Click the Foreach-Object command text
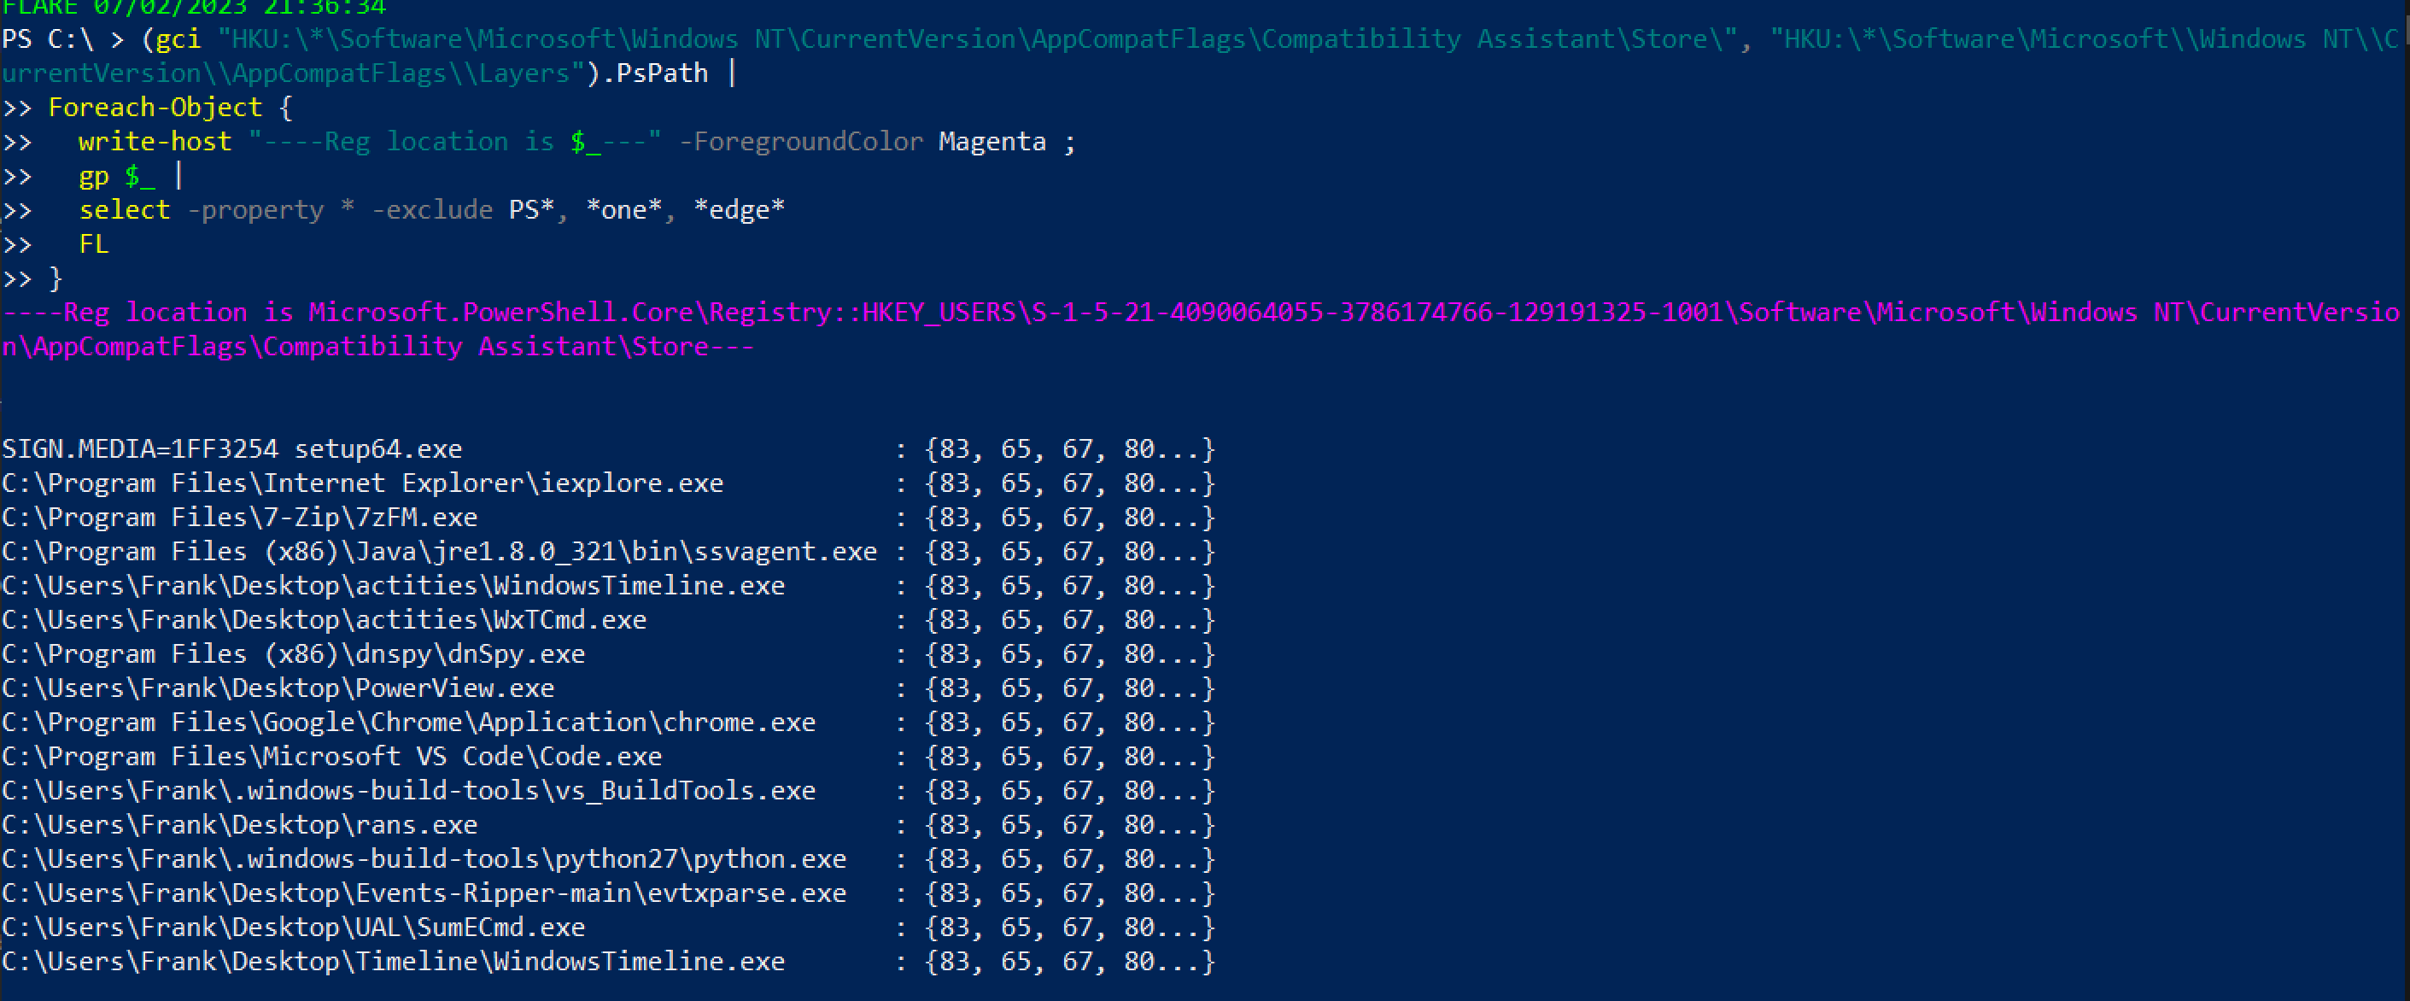 pyautogui.click(x=155, y=108)
